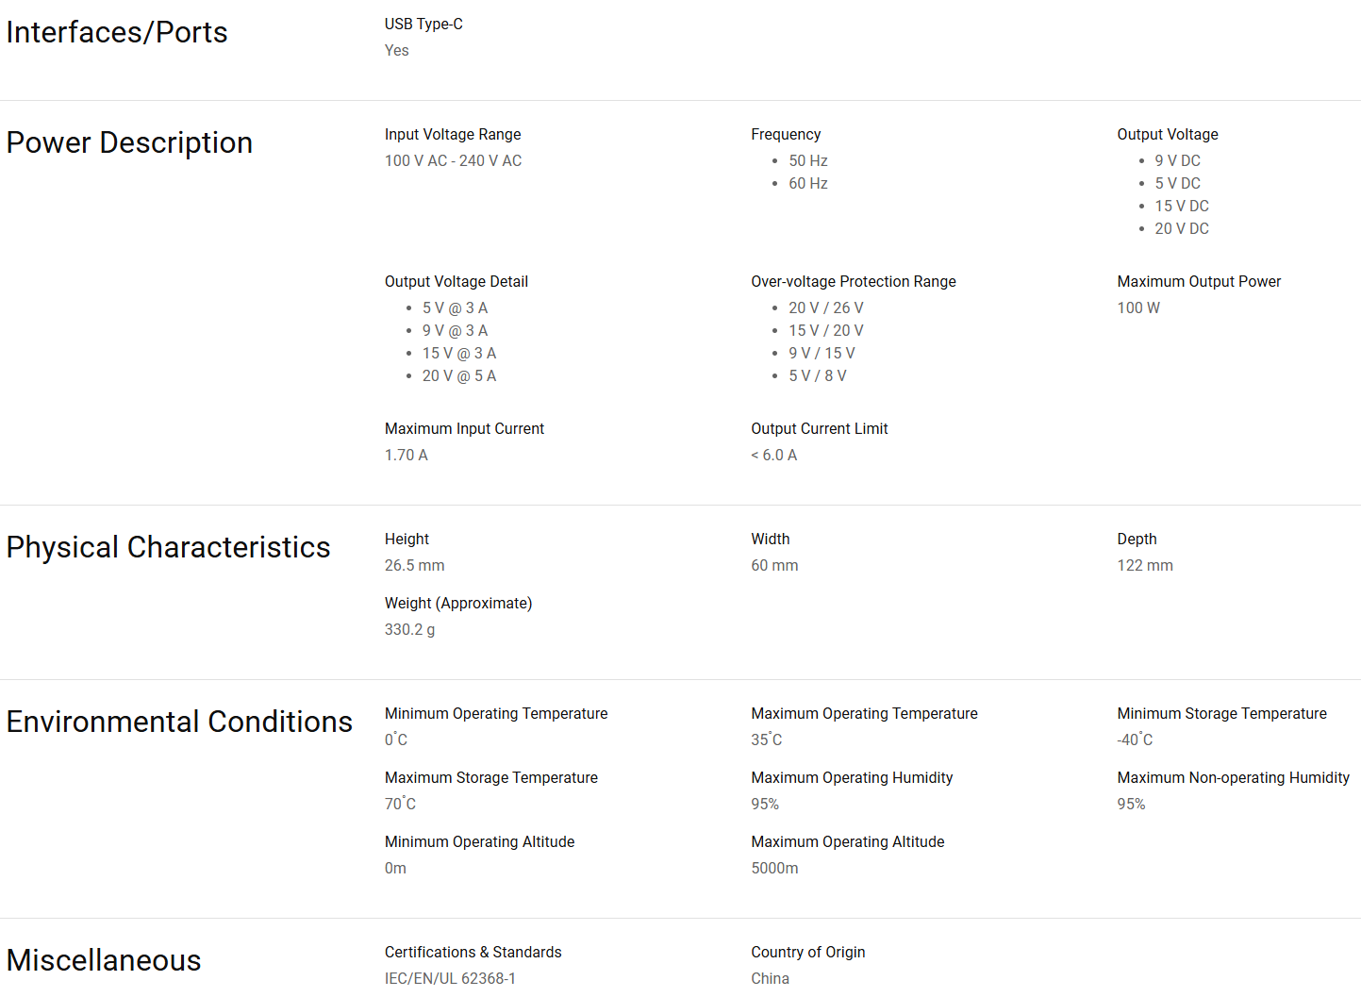This screenshot has height=997, width=1361.
Task: Click the Maximum Operating Altitude label
Action: [847, 841]
